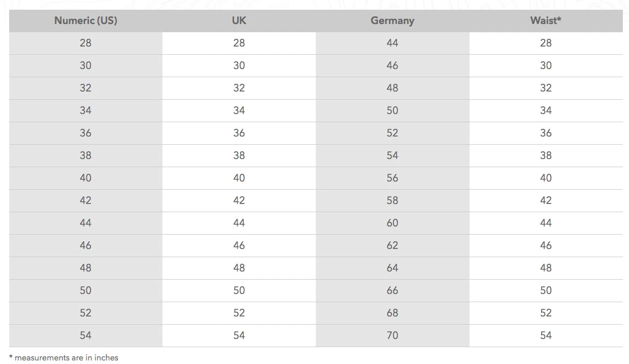The image size is (629, 364).
Task: Click US size 36 cell
Action: click(85, 133)
